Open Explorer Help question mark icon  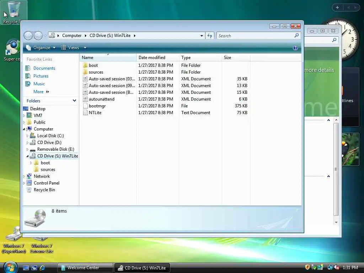point(295,48)
